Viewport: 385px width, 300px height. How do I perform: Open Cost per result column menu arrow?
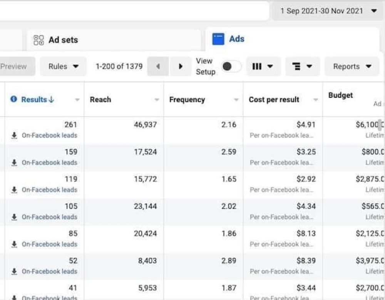(316, 100)
